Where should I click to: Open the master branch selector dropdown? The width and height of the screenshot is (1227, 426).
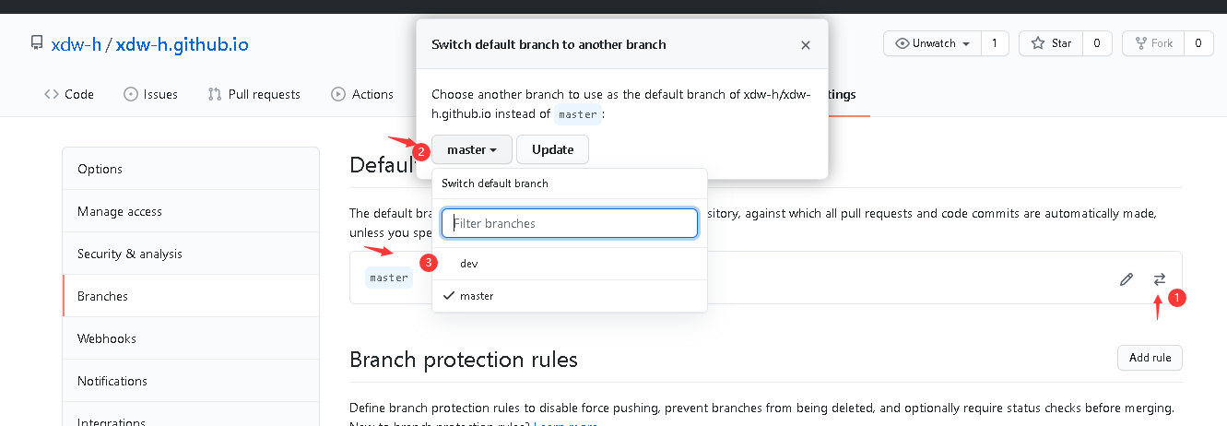[472, 149]
